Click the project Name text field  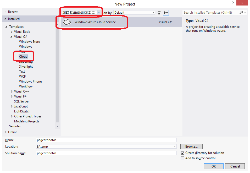pos(106,140)
